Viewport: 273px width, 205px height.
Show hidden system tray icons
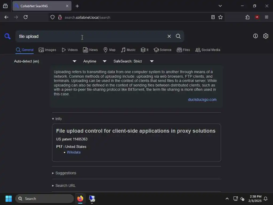pyautogui.click(x=227, y=199)
